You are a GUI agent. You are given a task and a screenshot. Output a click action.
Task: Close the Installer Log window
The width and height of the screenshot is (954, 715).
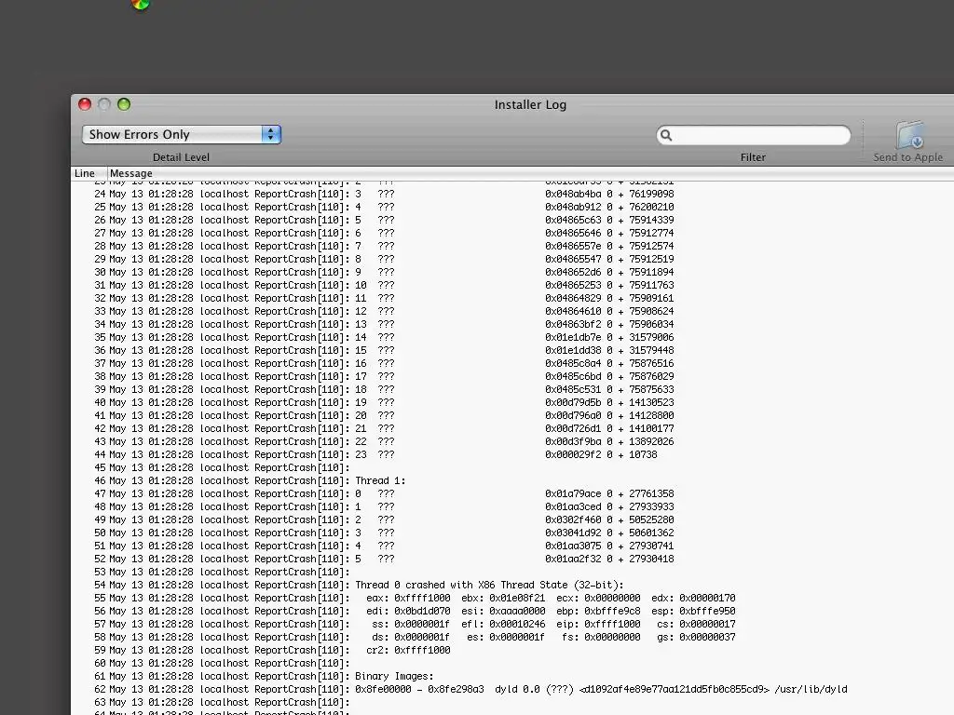coord(85,104)
